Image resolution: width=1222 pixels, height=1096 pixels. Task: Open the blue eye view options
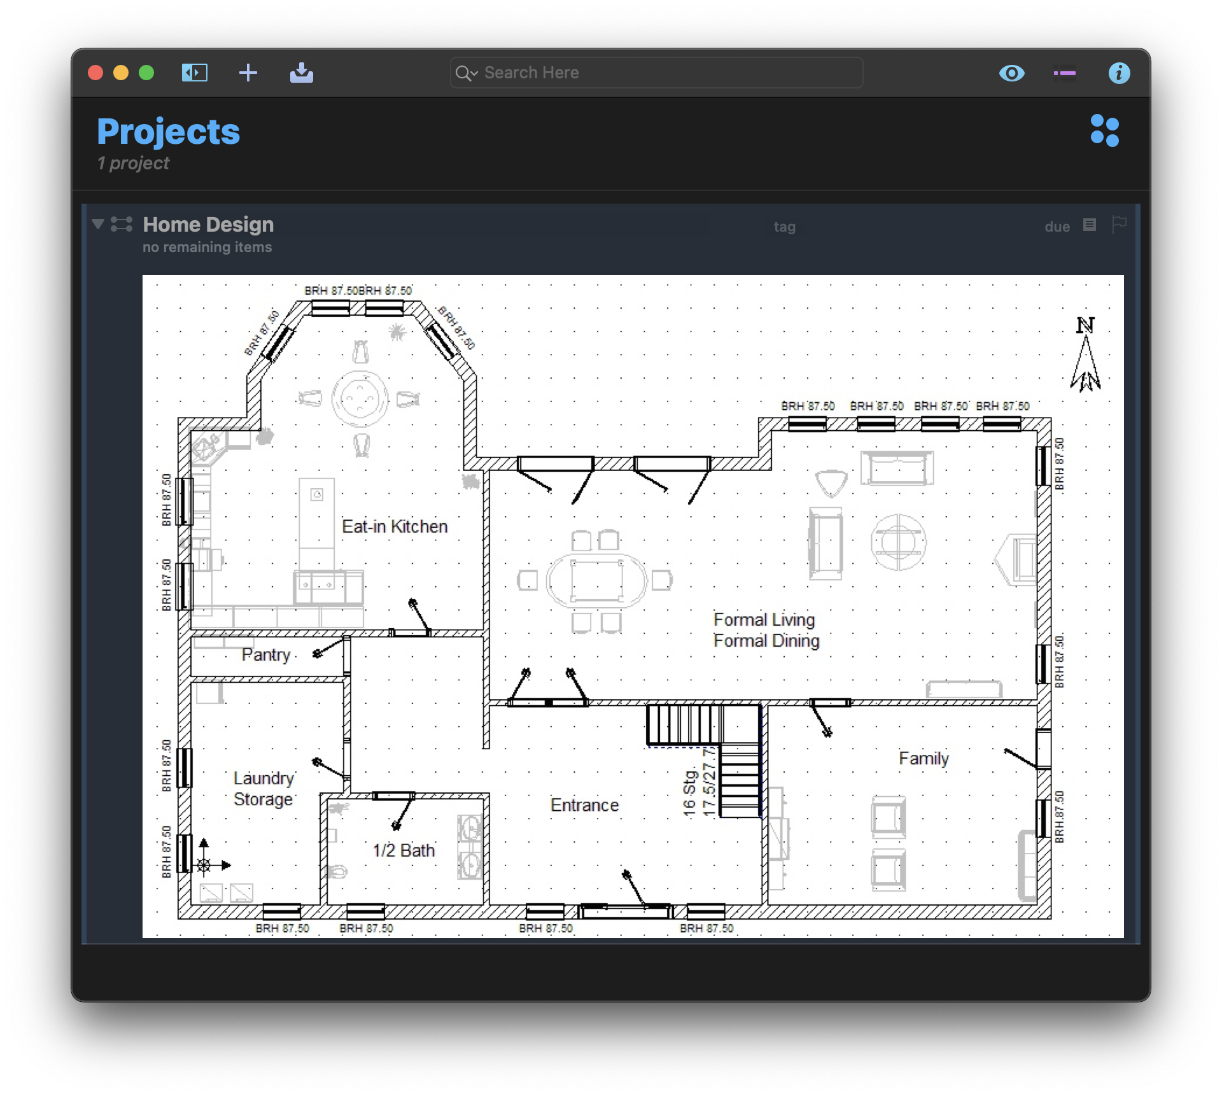(x=1011, y=73)
